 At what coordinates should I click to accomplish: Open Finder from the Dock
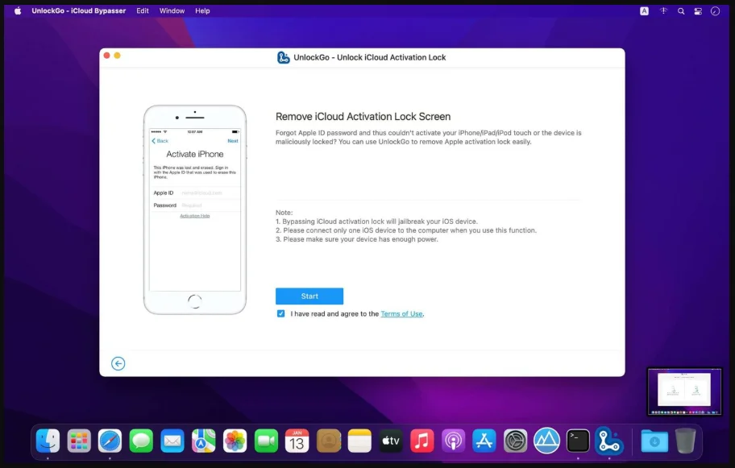(x=48, y=441)
